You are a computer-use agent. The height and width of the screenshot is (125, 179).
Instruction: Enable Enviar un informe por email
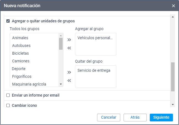[8, 95]
